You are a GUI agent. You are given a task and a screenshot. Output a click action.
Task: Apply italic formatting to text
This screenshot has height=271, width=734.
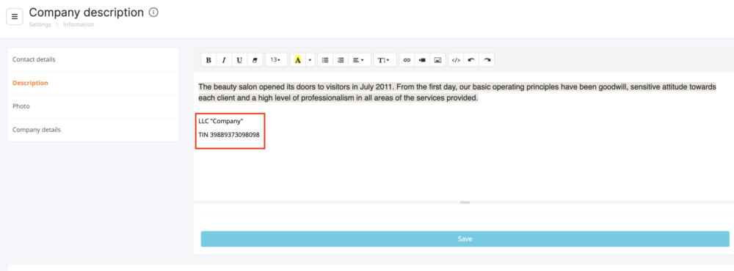coord(224,60)
